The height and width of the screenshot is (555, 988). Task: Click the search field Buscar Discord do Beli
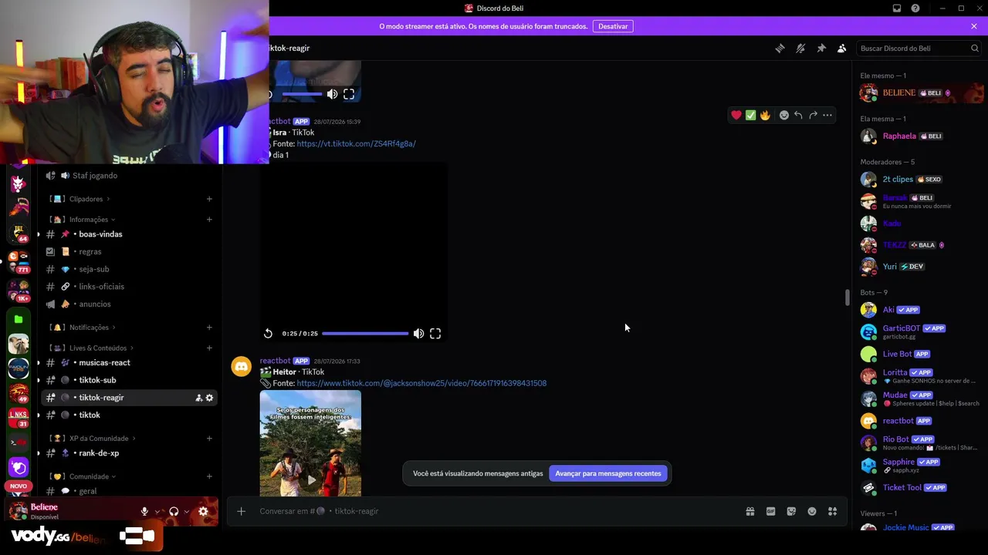(919, 49)
